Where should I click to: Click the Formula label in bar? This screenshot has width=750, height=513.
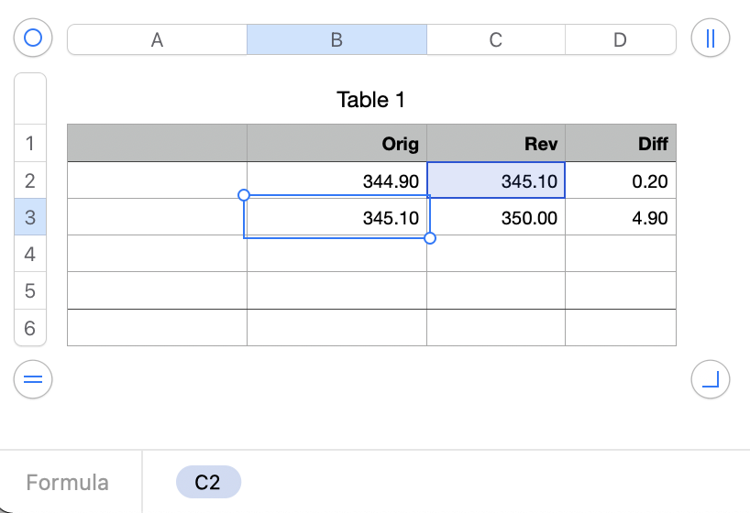pyautogui.click(x=68, y=483)
